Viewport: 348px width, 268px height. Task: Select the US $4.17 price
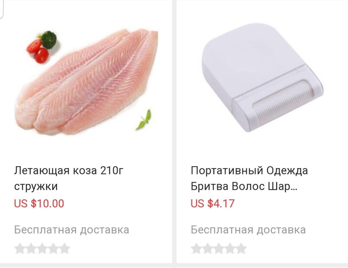(x=213, y=203)
